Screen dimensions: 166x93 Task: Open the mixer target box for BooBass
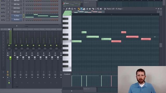(8, 20)
